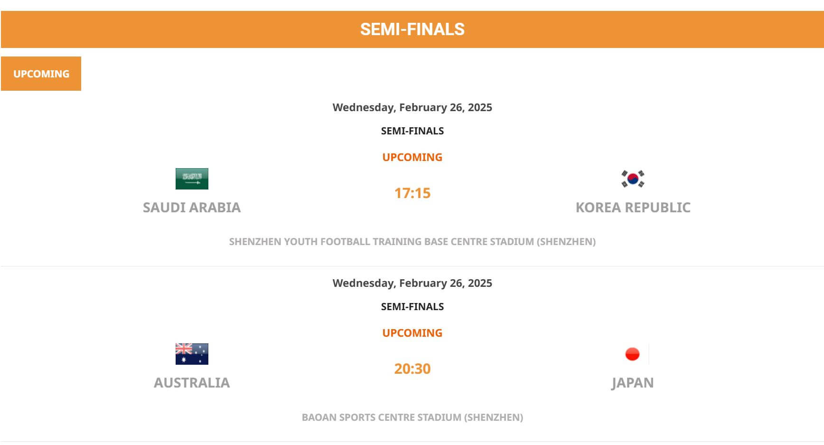The width and height of the screenshot is (824, 445).
Task: Click the first match date, February 26
Action: pos(412,107)
